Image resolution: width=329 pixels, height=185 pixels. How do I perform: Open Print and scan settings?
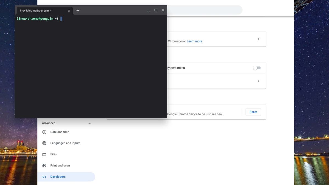(x=60, y=165)
